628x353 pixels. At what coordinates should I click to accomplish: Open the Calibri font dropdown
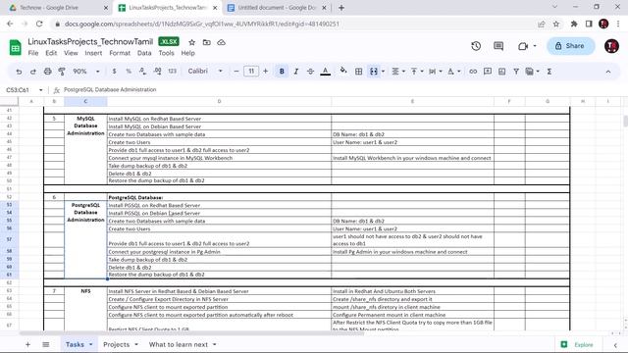click(x=205, y=72)
